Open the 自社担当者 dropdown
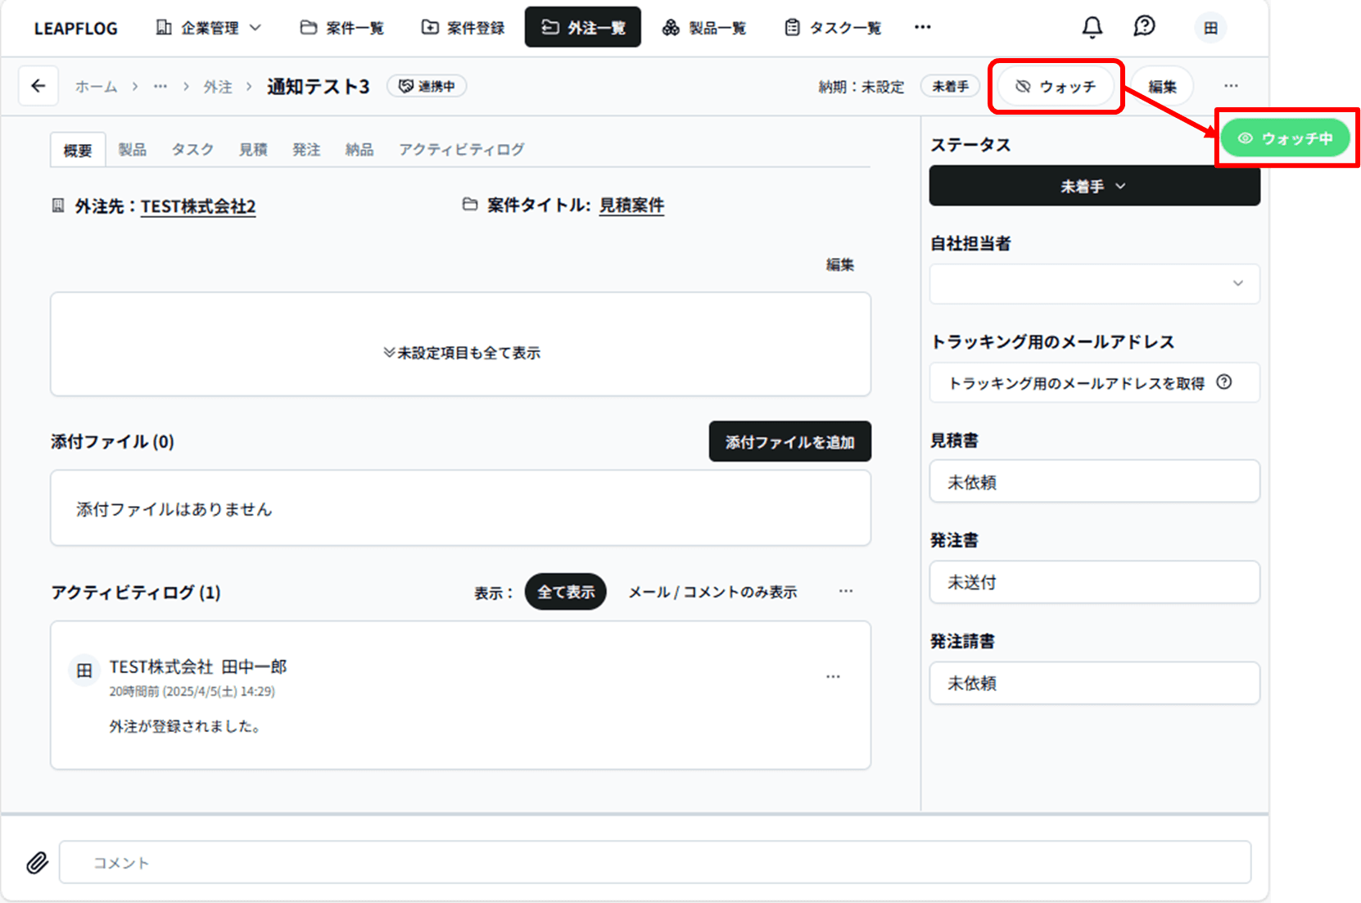This screenshot has width=1361, height=903. [1094, 283]
